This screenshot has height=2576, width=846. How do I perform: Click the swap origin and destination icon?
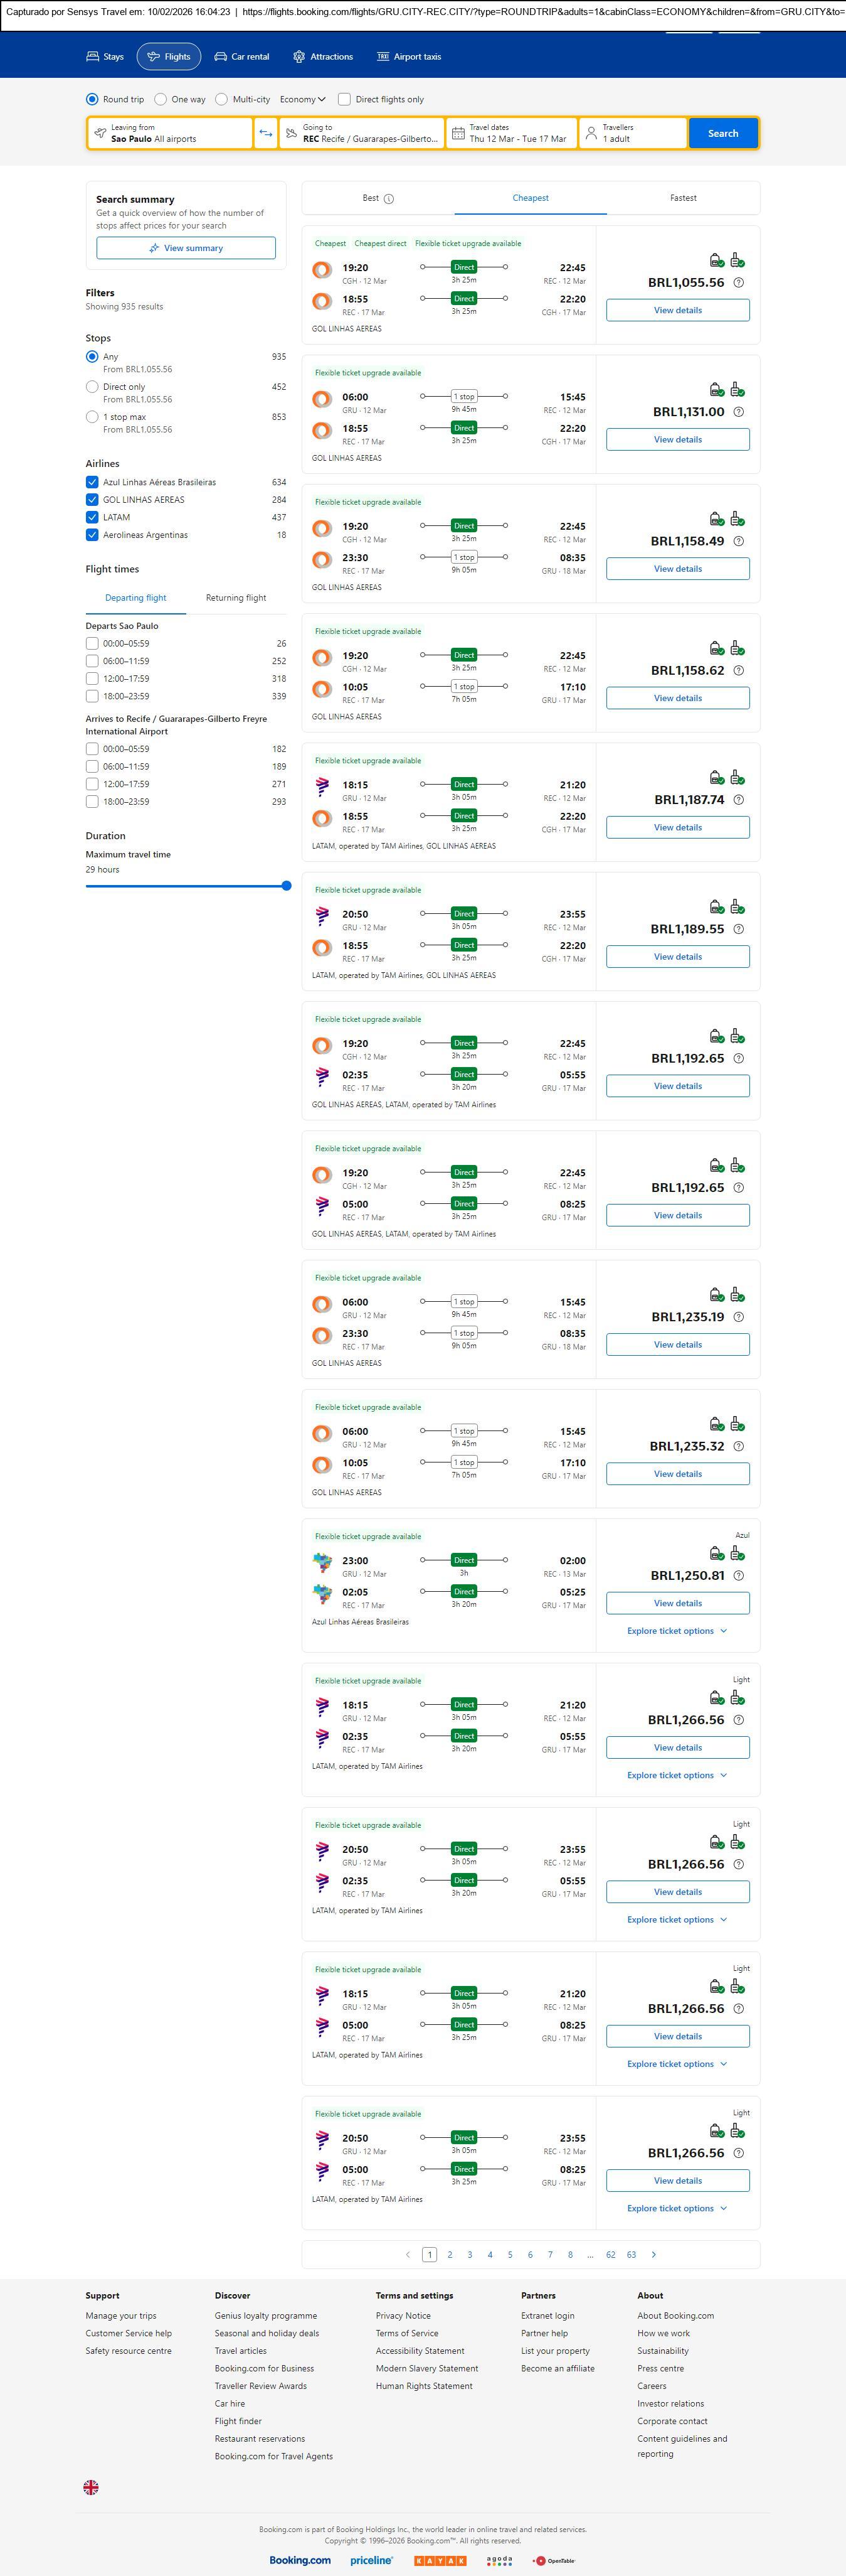(266, 133)
